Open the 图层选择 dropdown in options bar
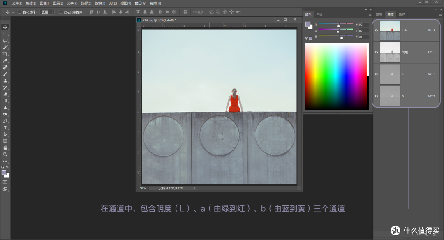 (47, 12)
